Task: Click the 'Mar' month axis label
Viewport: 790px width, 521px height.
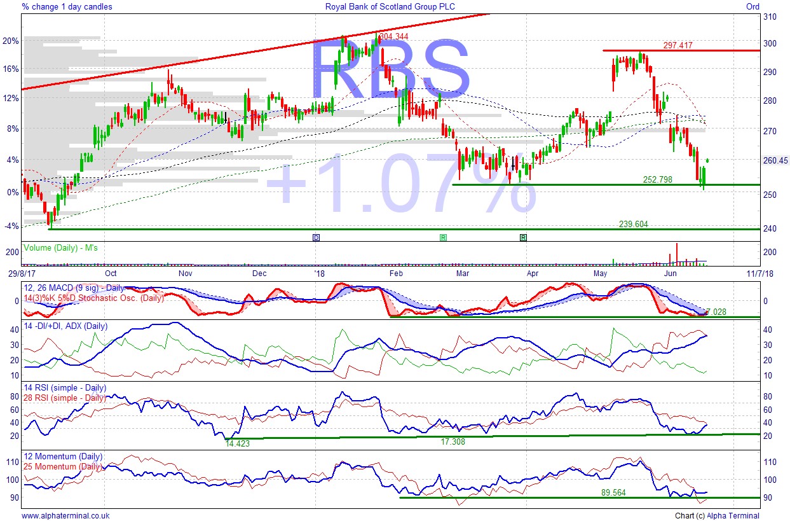Action: coord(463,274)
